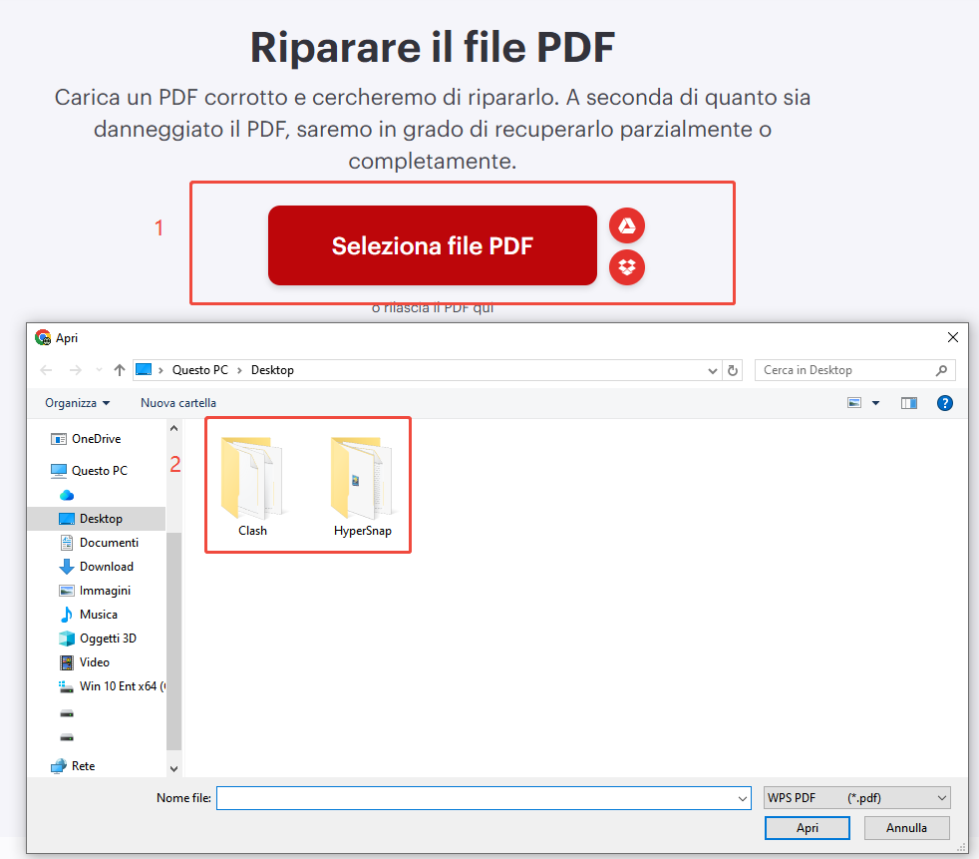This screenshot has height=859, width=979.
Task: Select Questo PC in the navigation pane
Action: [x=90, y=471]
